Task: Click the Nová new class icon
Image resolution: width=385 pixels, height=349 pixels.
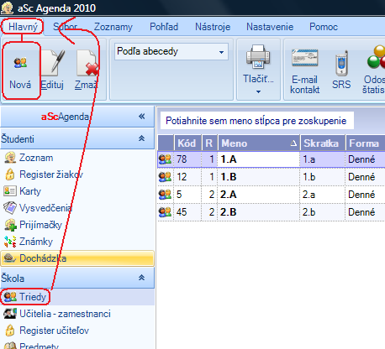Action: click(x=20, y=63)
